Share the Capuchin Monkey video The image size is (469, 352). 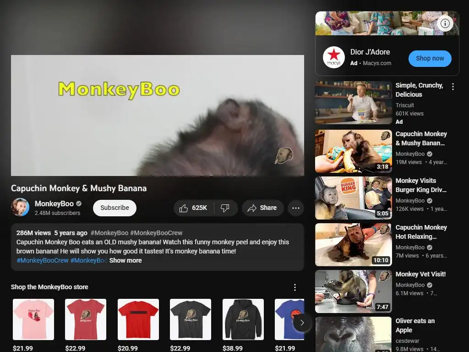[x=262, y=208]
